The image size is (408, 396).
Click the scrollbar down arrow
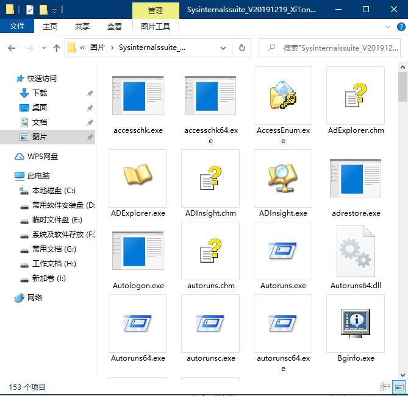pyautogui.click(x=403, y=375)
